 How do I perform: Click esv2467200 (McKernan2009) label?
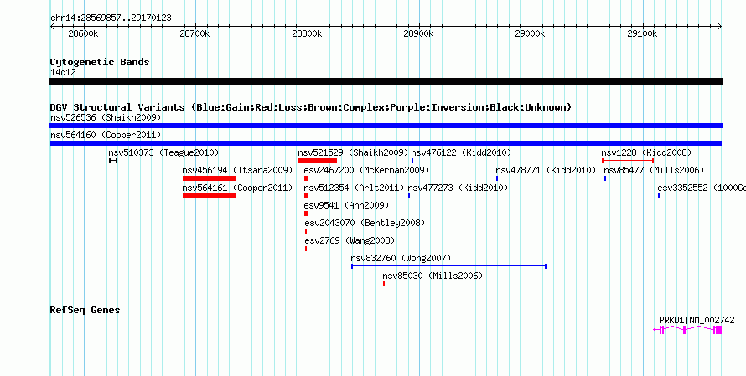tap(367, 170)
